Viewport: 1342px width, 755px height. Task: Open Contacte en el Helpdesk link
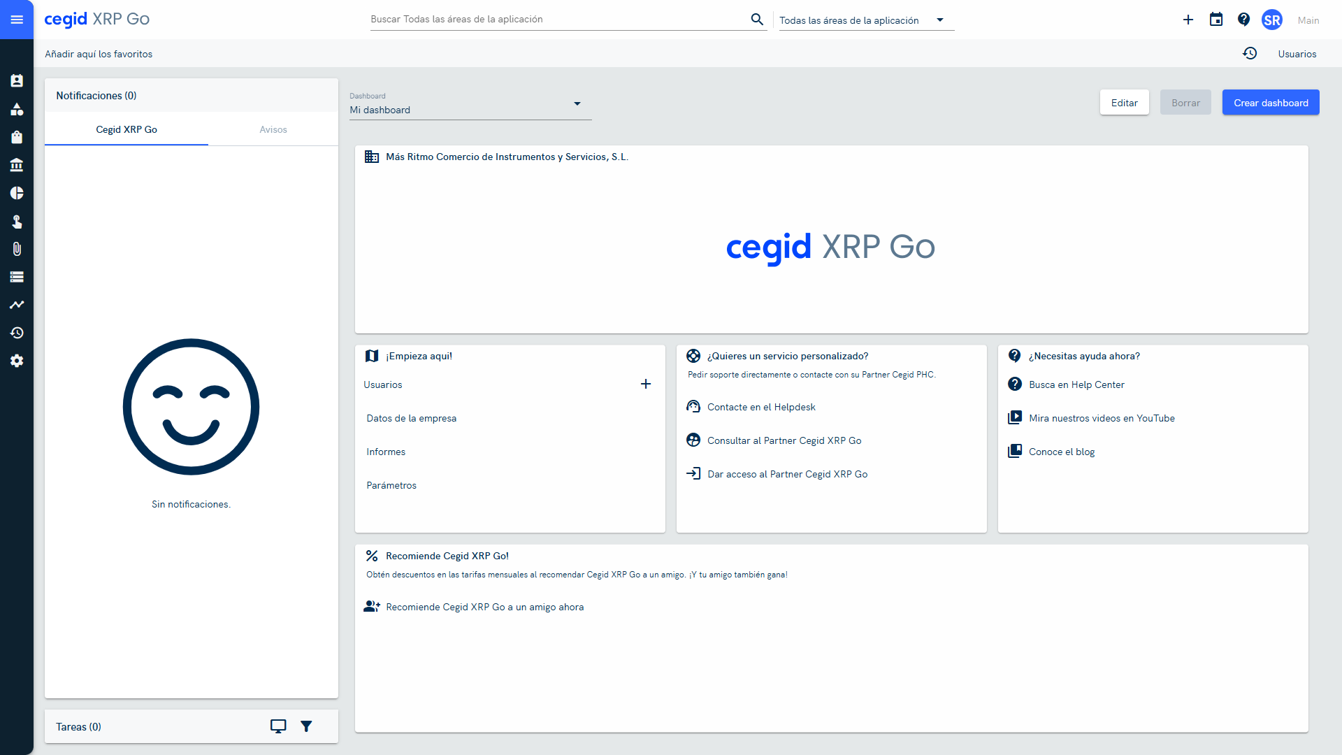point(761,407)
